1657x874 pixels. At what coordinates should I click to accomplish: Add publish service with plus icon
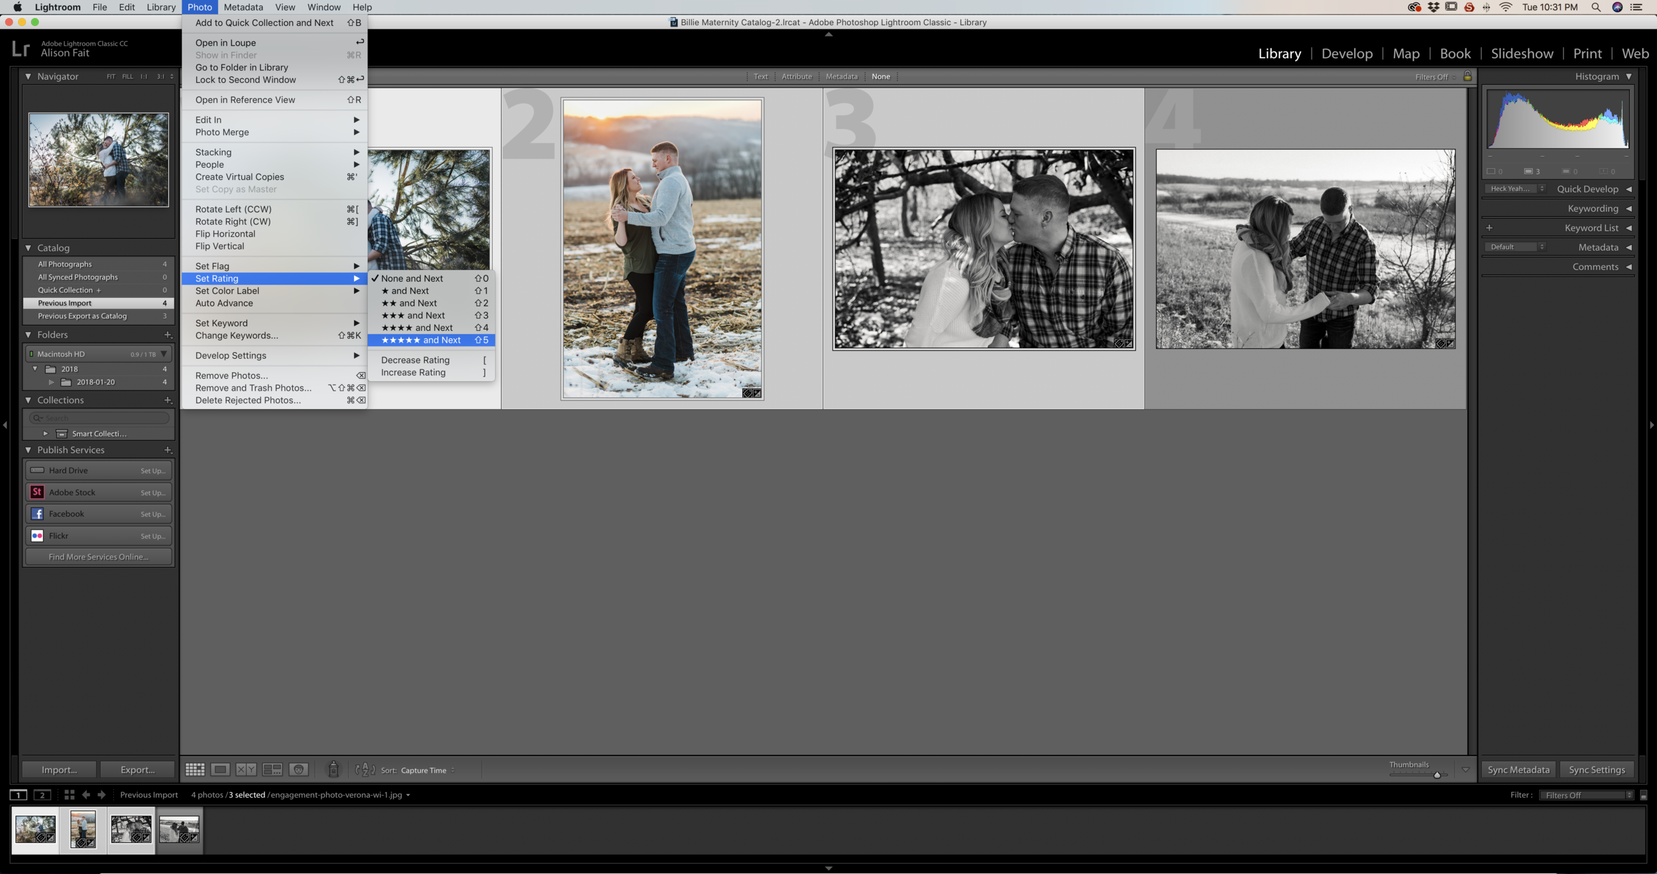click(168, 450)
